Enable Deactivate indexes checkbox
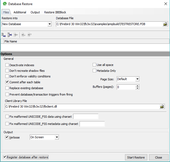Screen dimensions: 170x162 pyautogui.click(x=7, y=65)
